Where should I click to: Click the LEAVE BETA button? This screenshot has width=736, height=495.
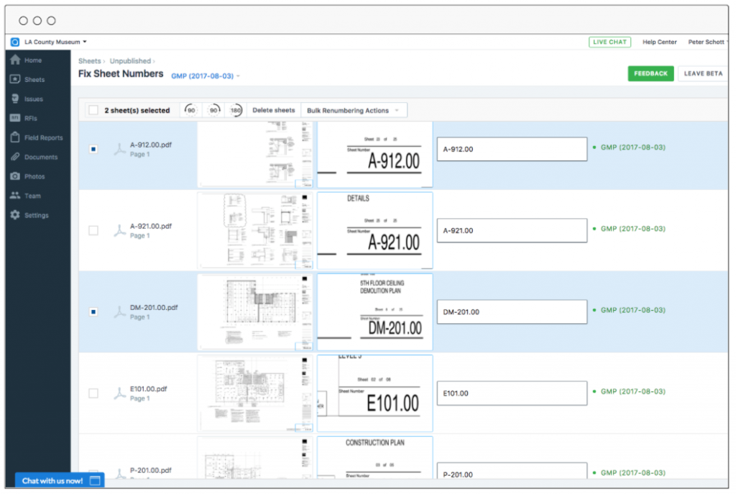pyautogui.click(x=703, y=73)
